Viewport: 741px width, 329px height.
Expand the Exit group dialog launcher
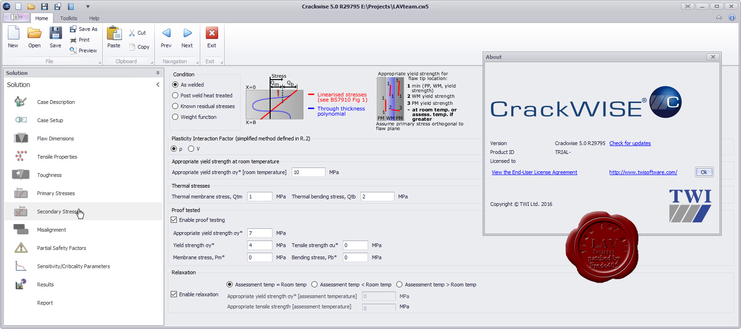pos(221,62)
